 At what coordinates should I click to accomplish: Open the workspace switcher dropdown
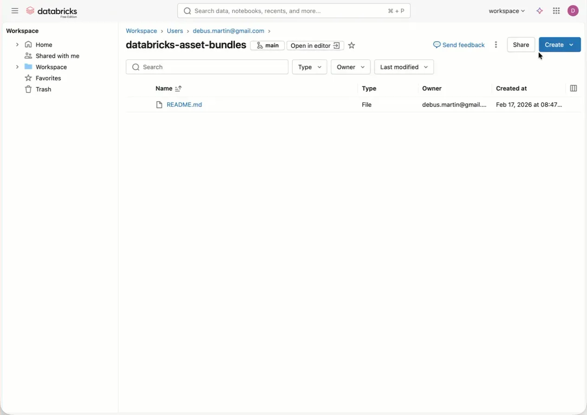(x=507, y=11)
